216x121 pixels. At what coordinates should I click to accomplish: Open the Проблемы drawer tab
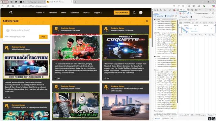coord(166,119)
